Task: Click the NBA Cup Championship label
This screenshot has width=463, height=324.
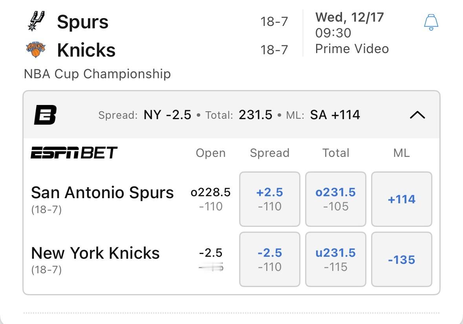Action: 97,74
